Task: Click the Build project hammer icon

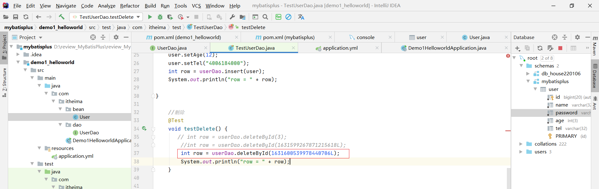Action: point(61,17)
